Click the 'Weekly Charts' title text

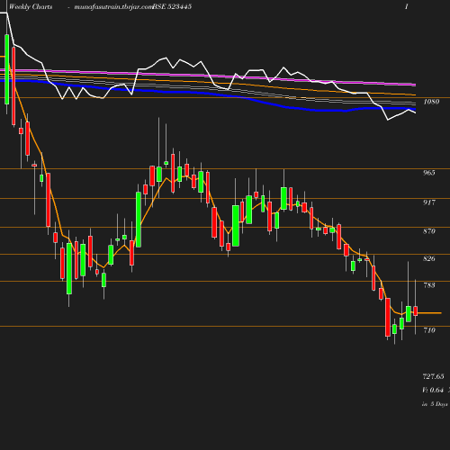(x=31, y=7)
